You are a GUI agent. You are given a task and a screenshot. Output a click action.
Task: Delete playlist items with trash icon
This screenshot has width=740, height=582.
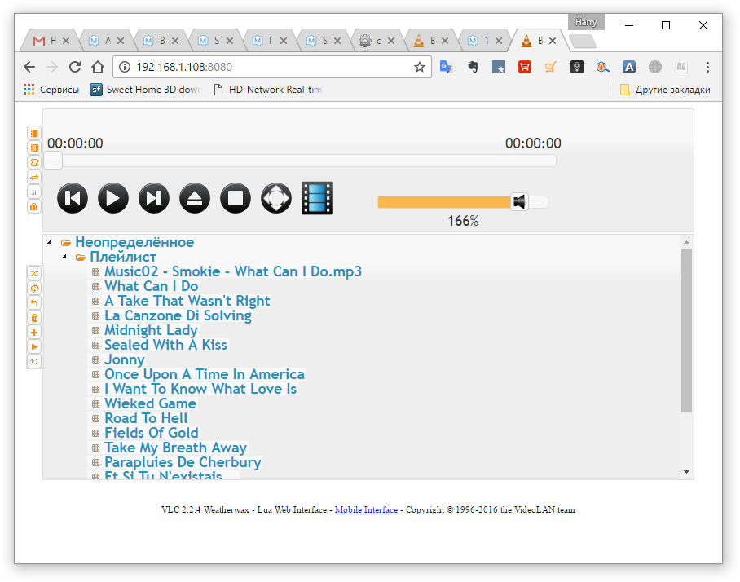click(34, 317)
